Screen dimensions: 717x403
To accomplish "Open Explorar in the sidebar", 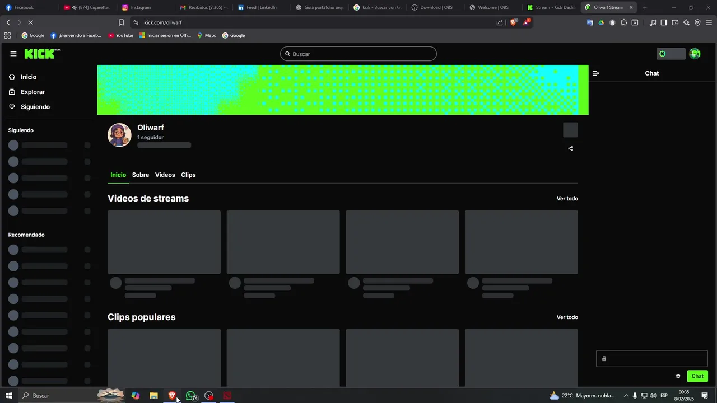I will 32,92.
